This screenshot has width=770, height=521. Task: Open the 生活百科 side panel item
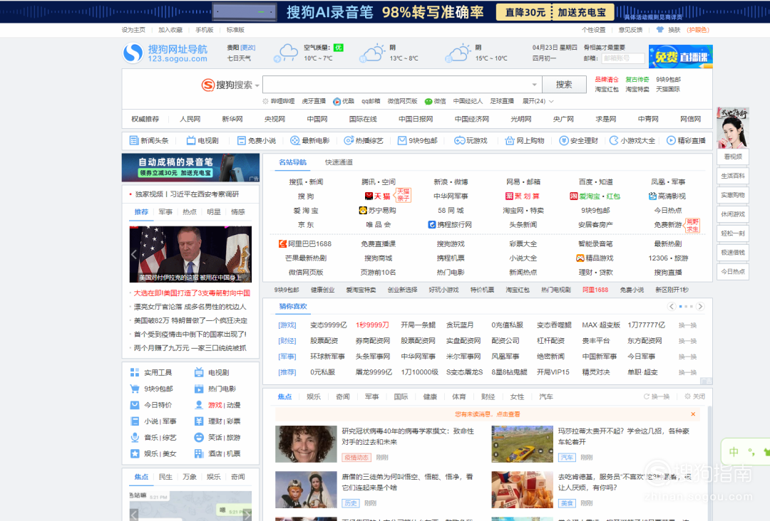733,176
